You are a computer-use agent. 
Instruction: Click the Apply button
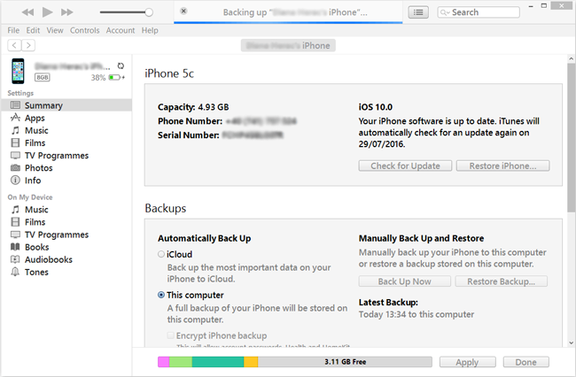tap(467, 362)
